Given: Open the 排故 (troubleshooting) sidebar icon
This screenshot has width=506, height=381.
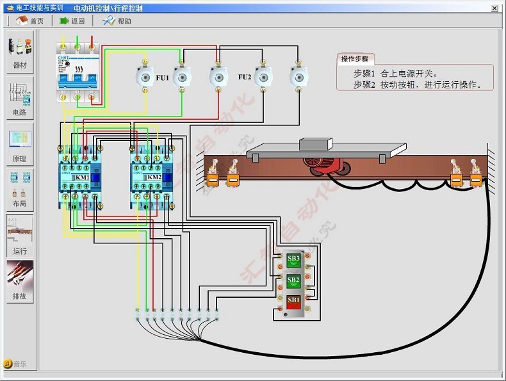Looking at the screenshot, I should [20, 280].
